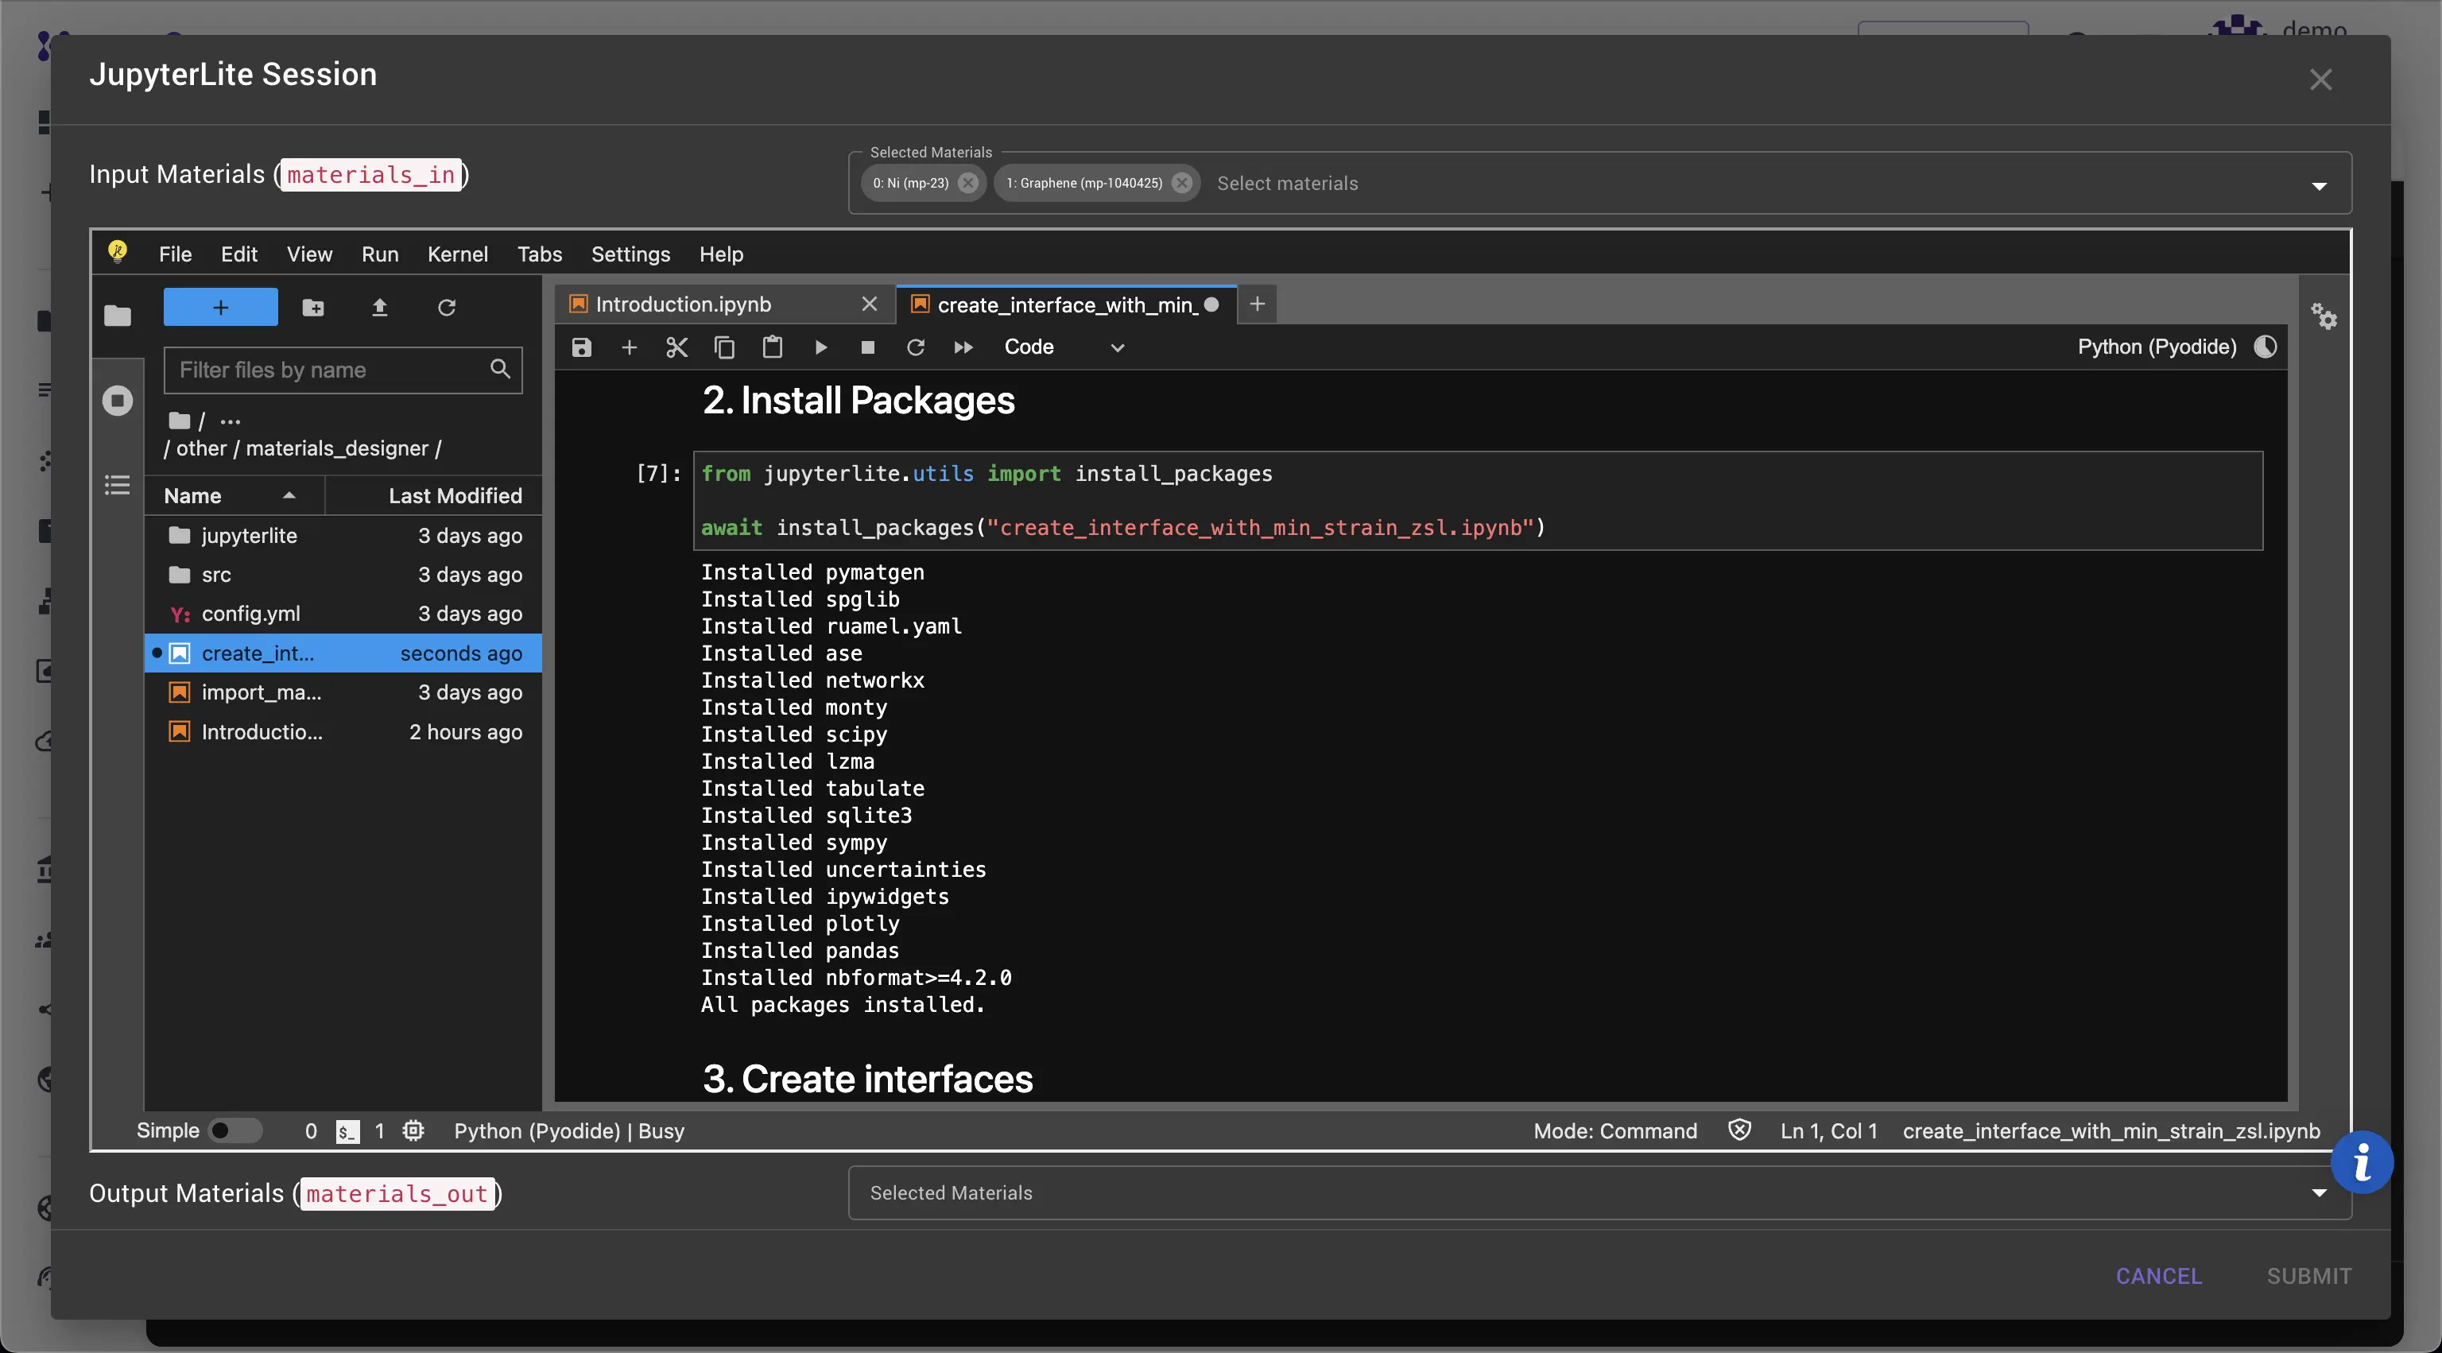Open the Kernel menu
Image resolution: width=2442 pixels, height=1353 pixels.
tap(457, 254)
